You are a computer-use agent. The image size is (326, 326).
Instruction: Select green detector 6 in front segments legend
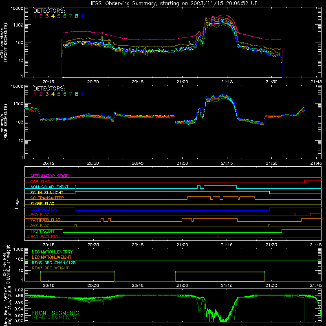[65, 16]
